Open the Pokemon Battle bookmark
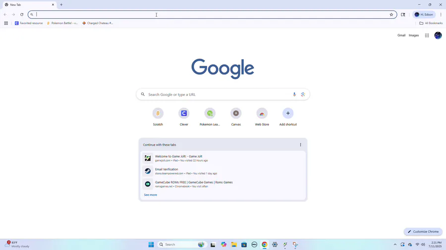The height and width of the screenshot is (250, 446). pos(62,23)
